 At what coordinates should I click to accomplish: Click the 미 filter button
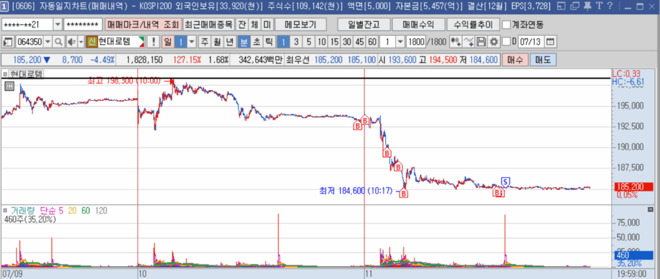267,24
